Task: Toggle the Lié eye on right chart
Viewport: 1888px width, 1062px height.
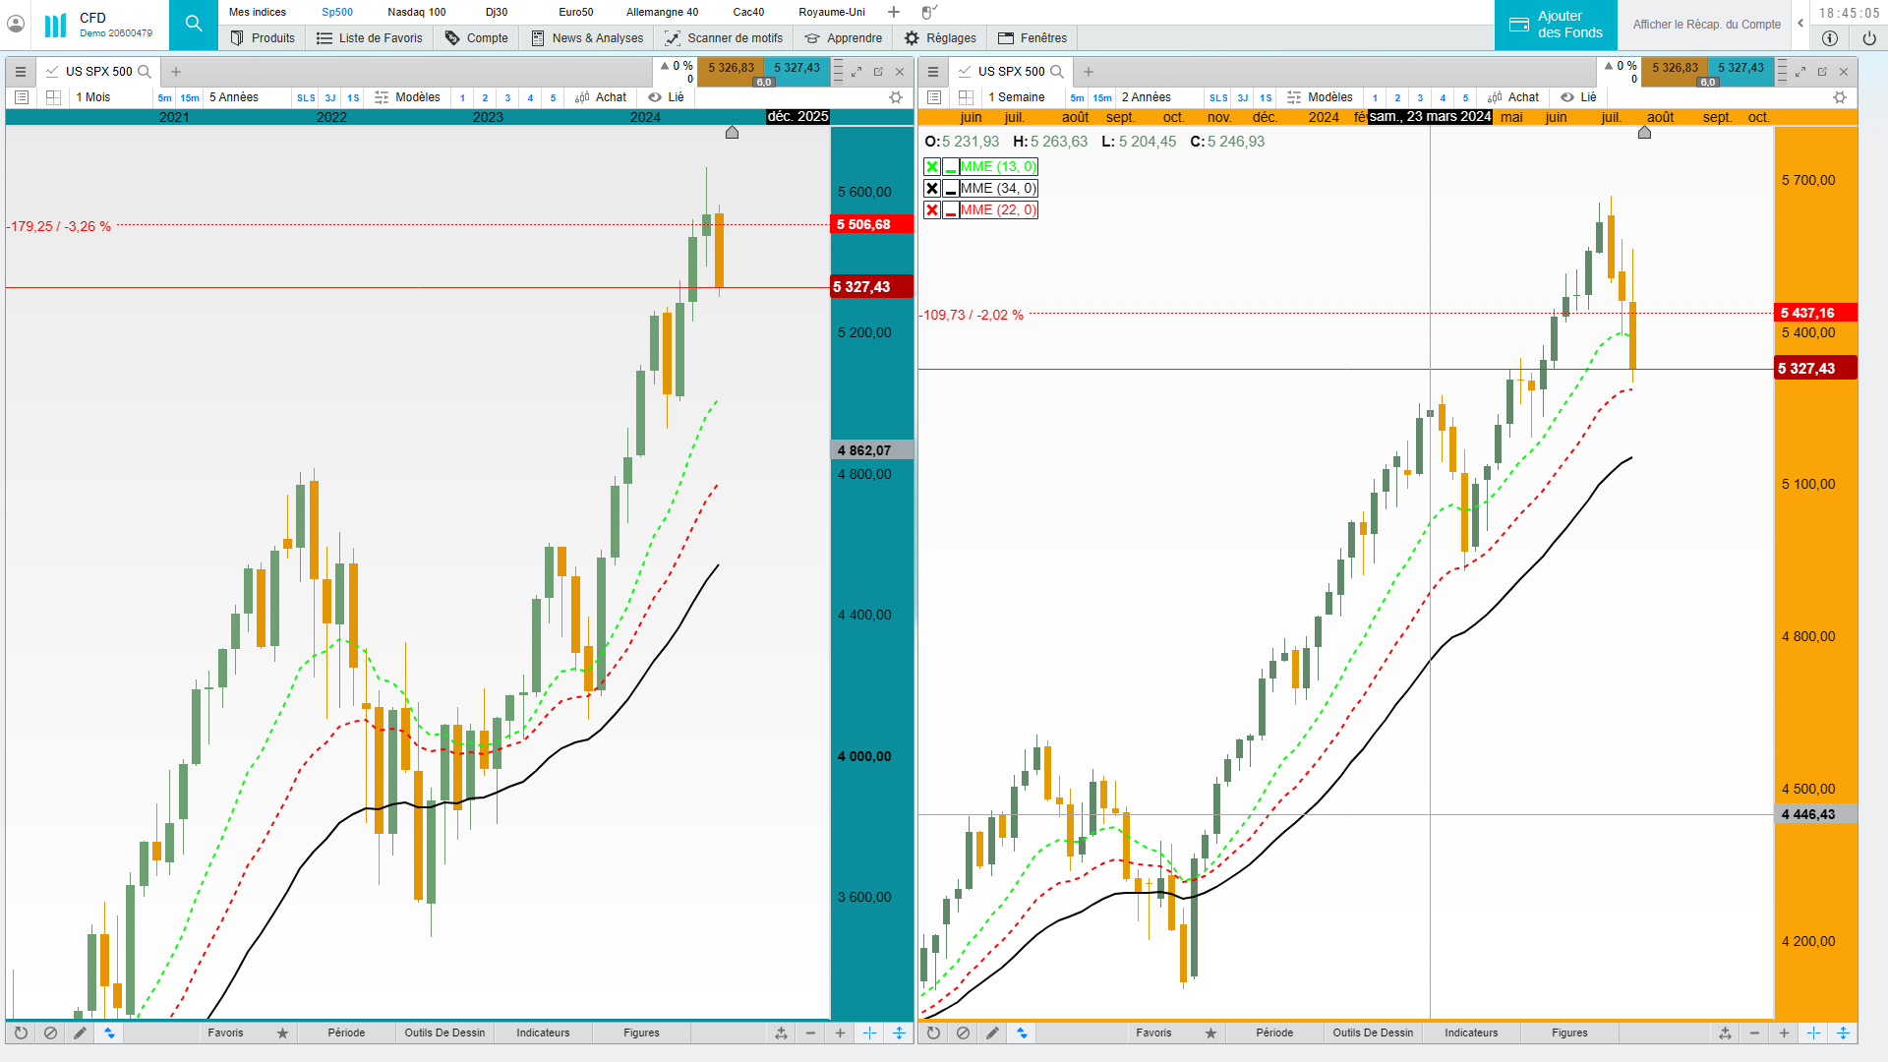Action: pos(1567,97)
